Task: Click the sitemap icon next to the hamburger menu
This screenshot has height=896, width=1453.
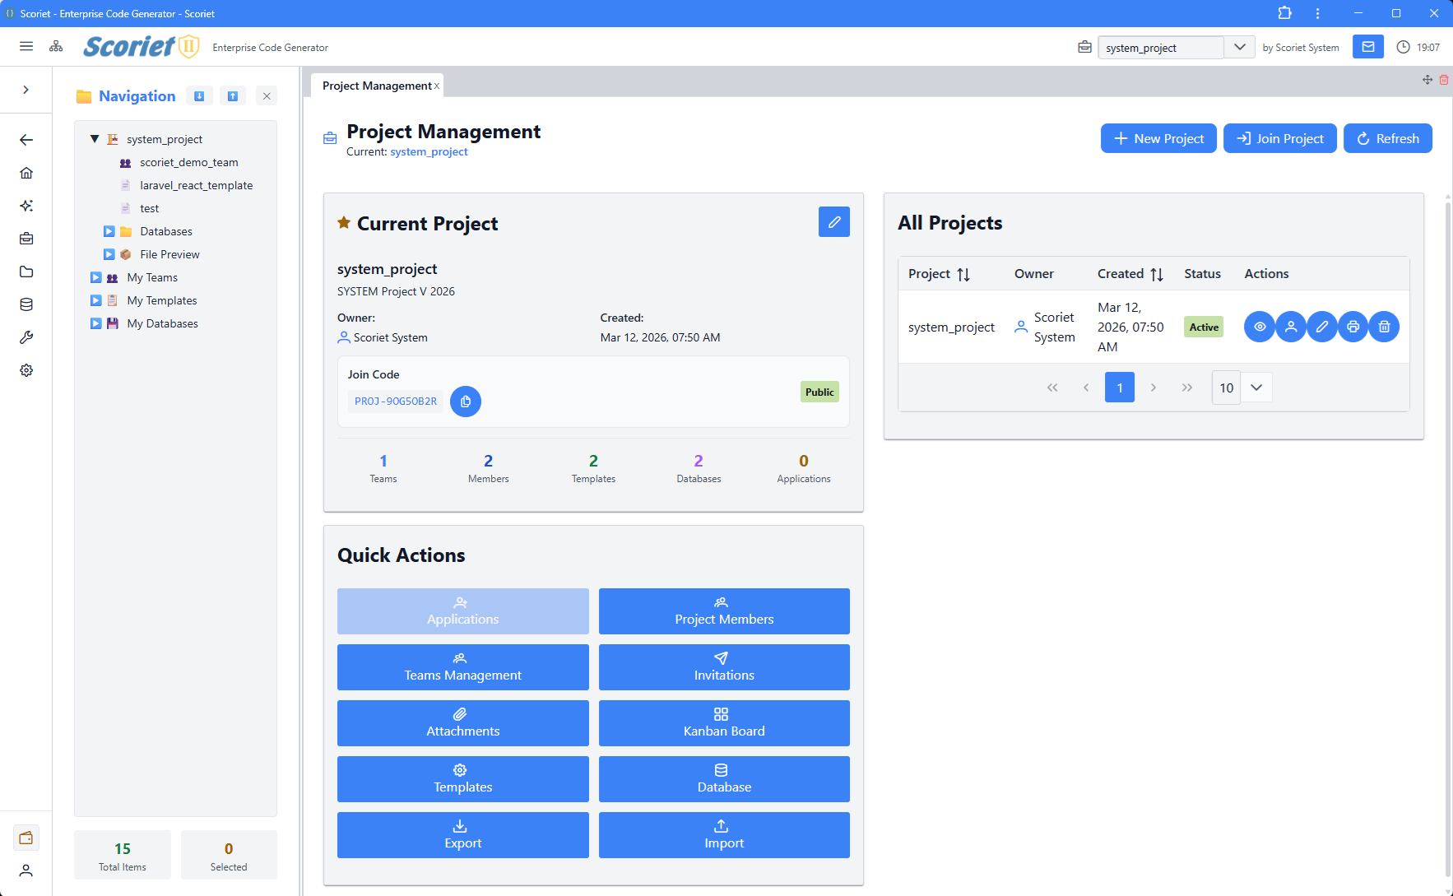Action: [x=56, y=47]
